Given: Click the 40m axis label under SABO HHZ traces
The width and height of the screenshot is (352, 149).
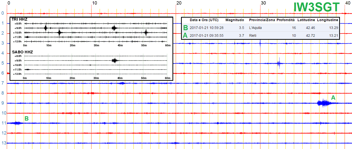Looking at the screenshot, I should 120,78.
